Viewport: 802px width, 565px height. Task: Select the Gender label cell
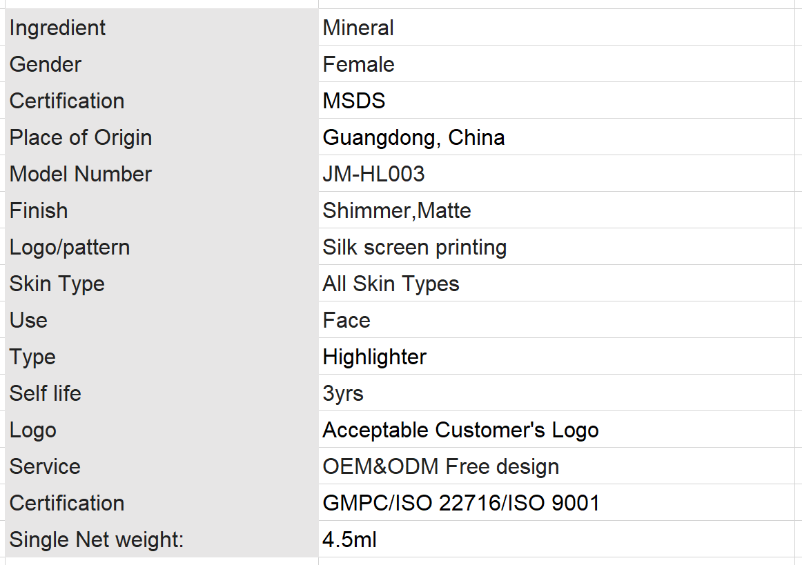tap(162, 64)
